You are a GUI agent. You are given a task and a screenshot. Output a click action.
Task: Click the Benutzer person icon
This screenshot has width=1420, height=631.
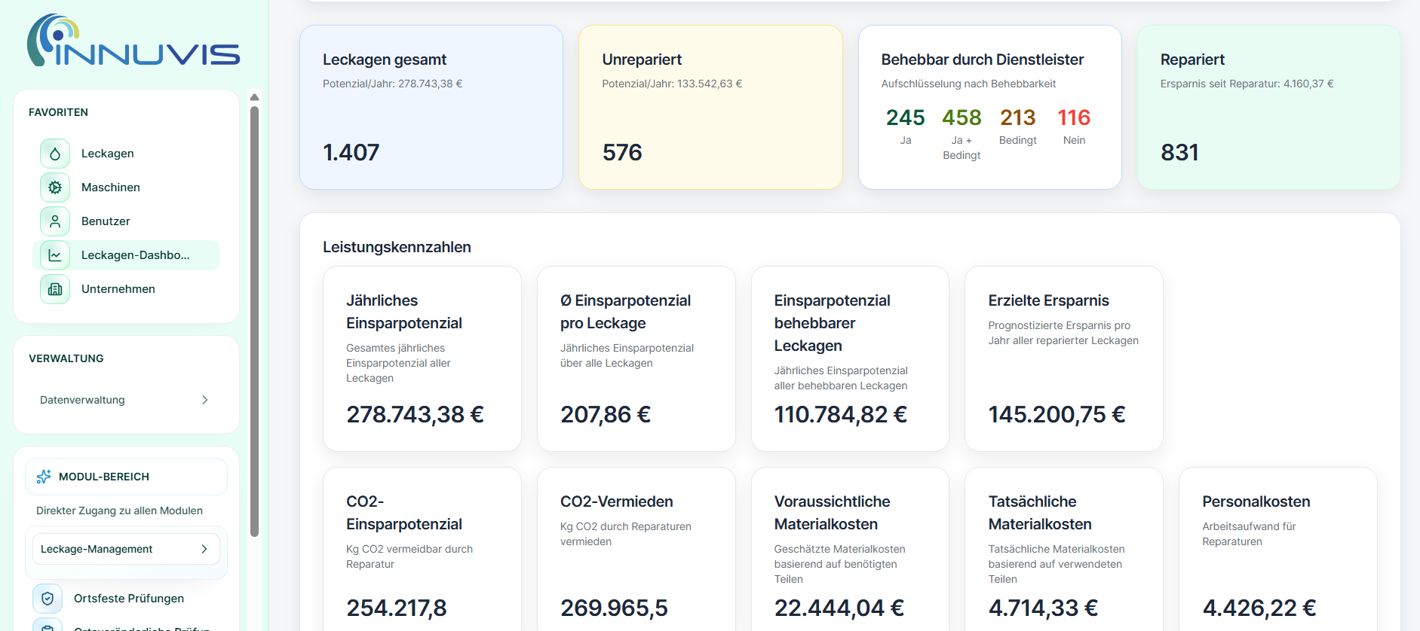[55, 221]
